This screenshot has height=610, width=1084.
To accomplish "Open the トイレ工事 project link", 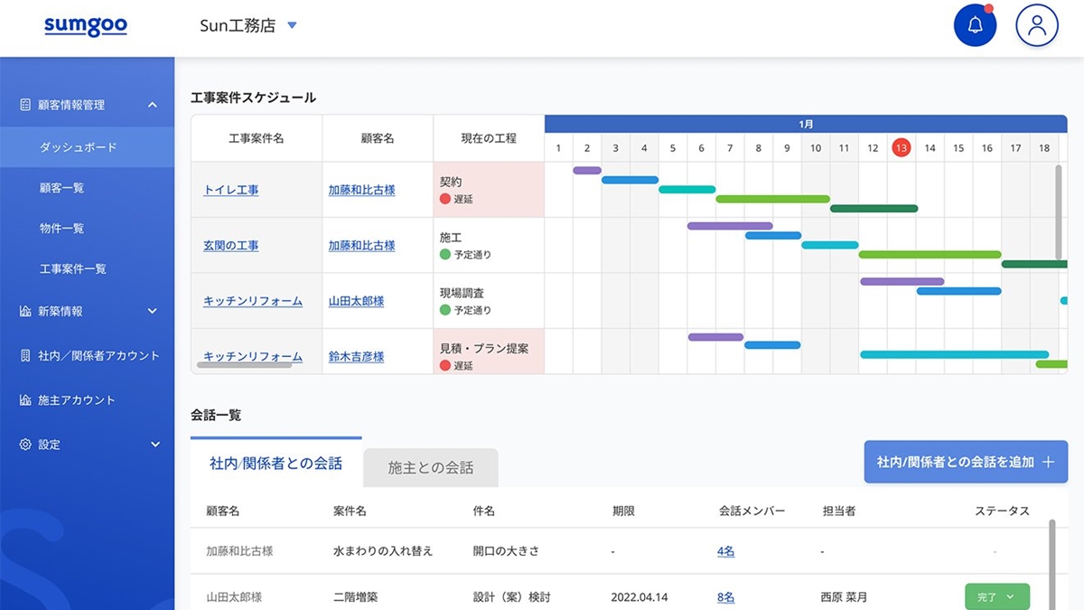I will [231, 191].
